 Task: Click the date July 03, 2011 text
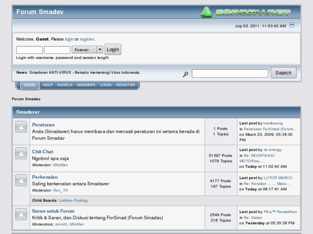tap(260, 26)
